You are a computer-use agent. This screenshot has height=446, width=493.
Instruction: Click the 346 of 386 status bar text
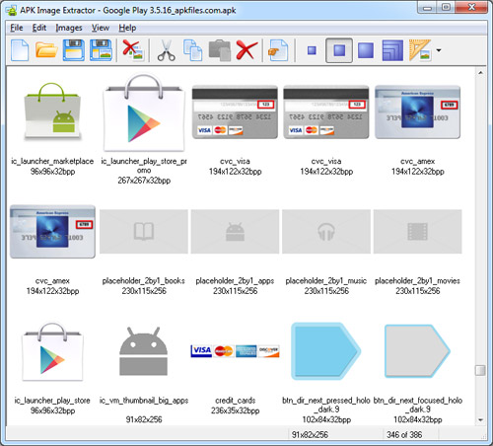[x=404, y=435]
